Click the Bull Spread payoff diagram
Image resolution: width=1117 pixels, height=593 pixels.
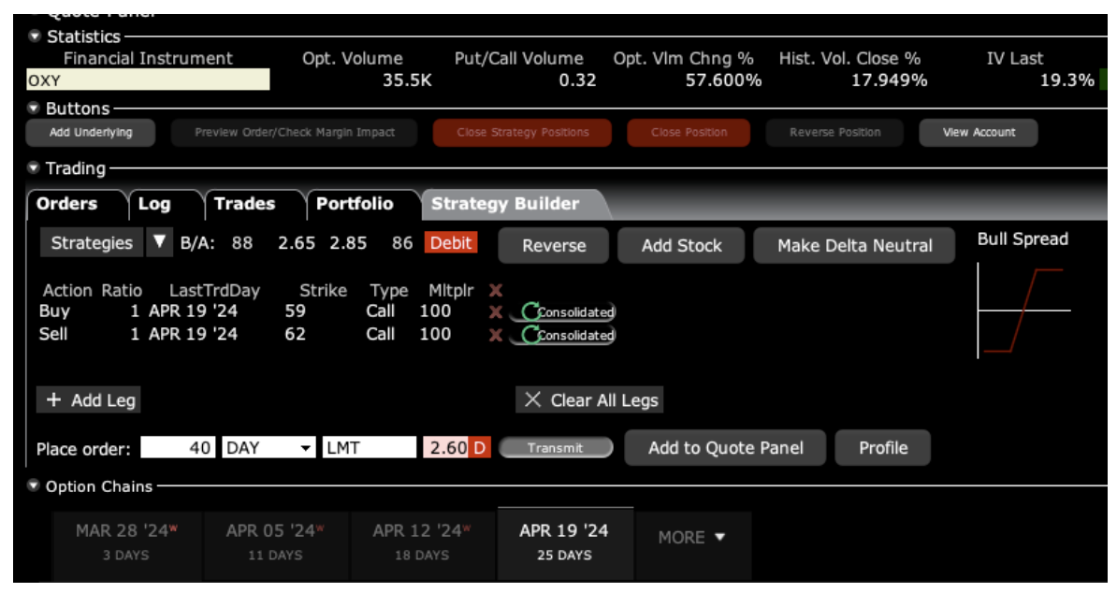tap(1023, 311)
